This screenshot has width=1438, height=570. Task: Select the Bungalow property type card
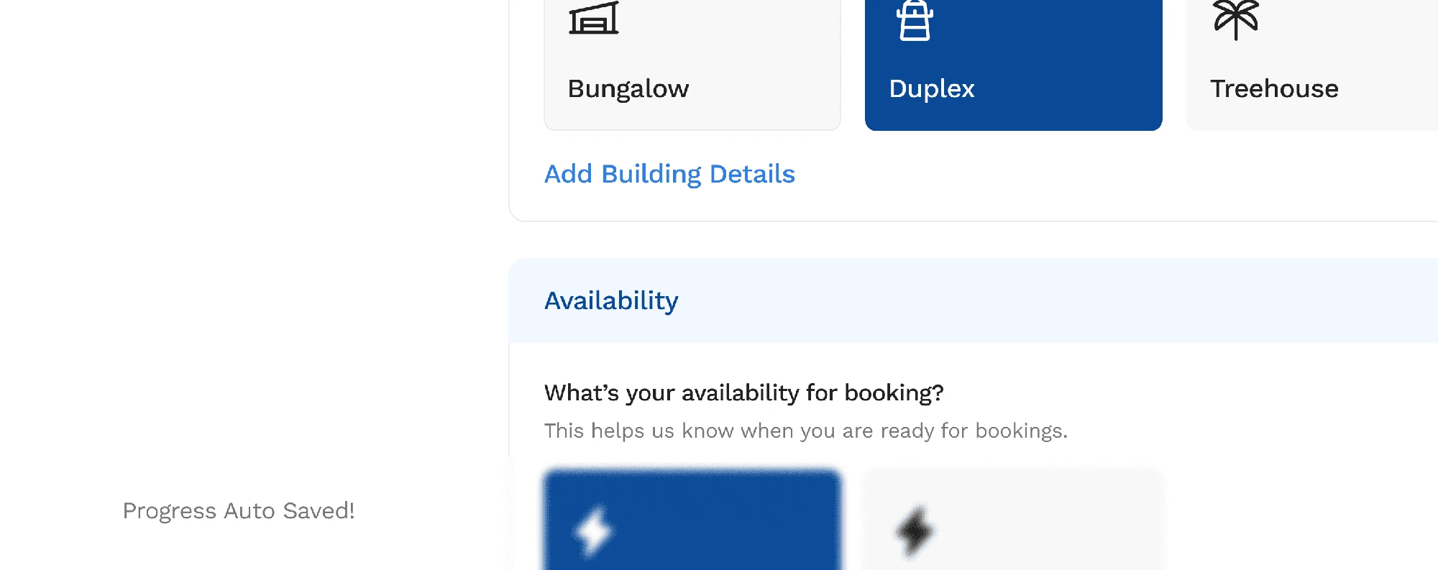(x=692, y=65)
